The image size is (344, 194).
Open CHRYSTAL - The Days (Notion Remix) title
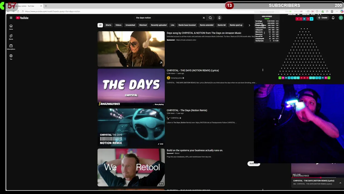(x=187, y=110)
